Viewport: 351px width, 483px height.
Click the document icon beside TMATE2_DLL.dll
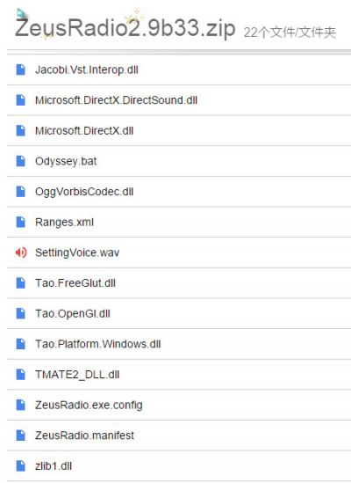pyautogui.click(x=20, y=375)
